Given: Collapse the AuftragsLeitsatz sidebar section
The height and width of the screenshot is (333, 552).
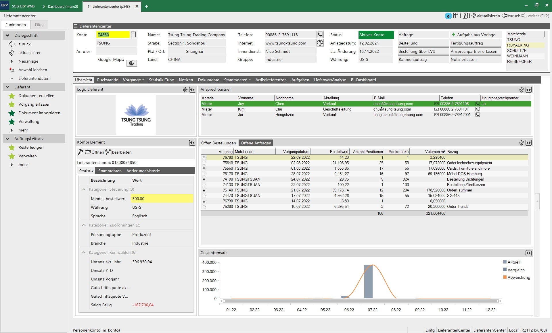Looking at the screenshot, I should [x=7, y=139].
